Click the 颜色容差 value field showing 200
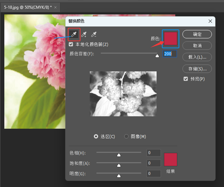 point(170,54)
